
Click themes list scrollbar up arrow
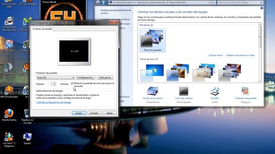(x=260, y=24)
